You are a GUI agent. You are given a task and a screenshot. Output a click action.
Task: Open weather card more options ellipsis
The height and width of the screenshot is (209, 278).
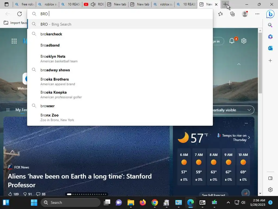tap(246, 123)
